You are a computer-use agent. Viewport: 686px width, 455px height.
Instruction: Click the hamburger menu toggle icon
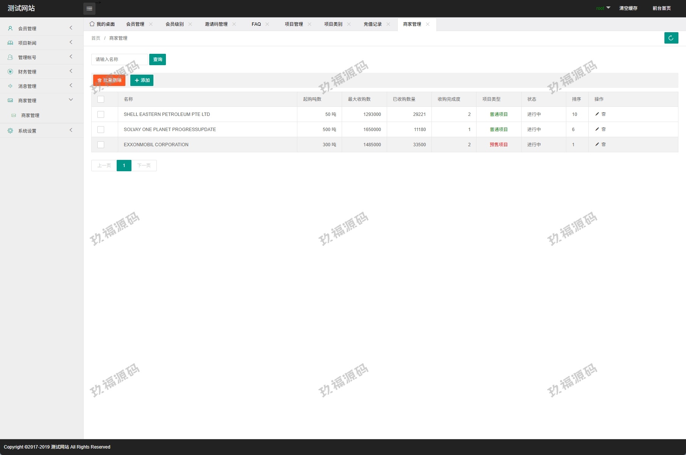(x=89, y=9)
